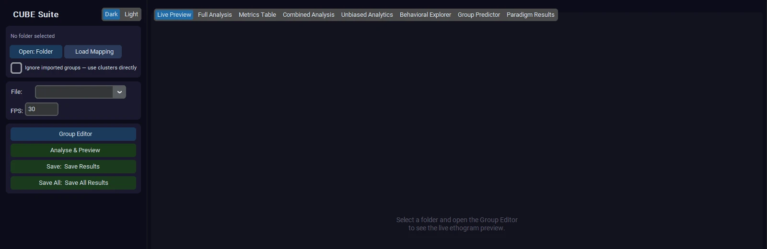Click the live ethogram preview hint text
The height and width of the screenshot is (249, 767).
click(457, 224)
